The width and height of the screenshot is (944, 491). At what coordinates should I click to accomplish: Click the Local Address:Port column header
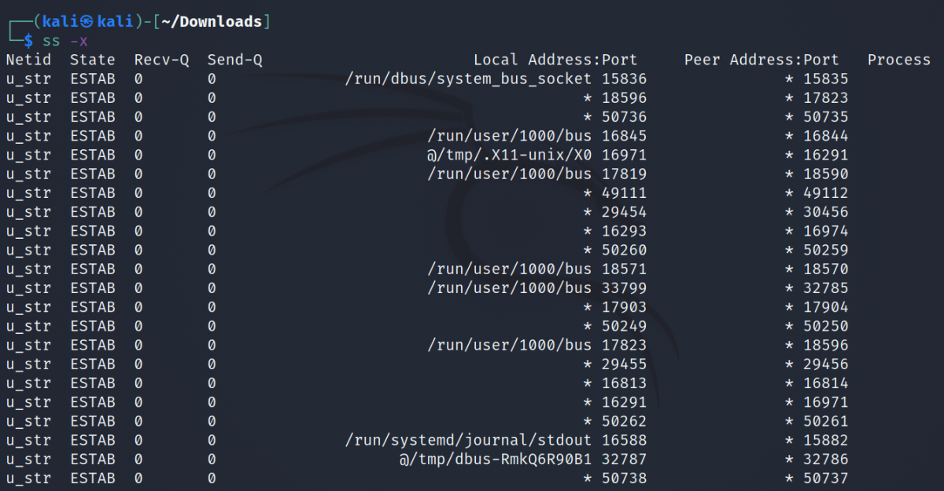555,60
